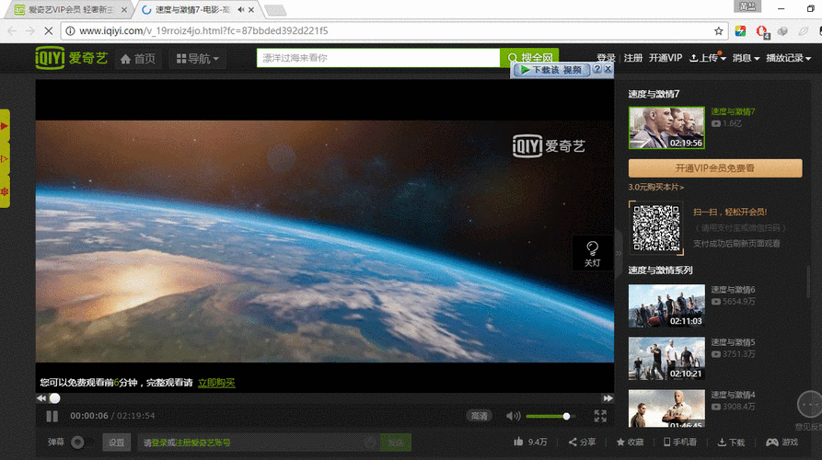Image resolution: width=822 pixels, height=460 pixels.
Task: Mute the player volume speaker icon
Action: point(514,416)
